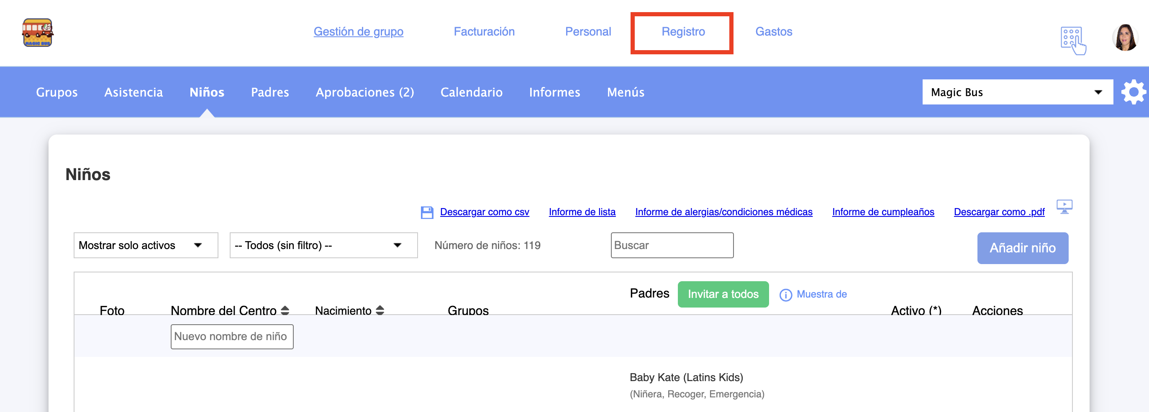Open the Personal section
The width and height of the screenshot is (1149, 412).
tap(588, 32)
